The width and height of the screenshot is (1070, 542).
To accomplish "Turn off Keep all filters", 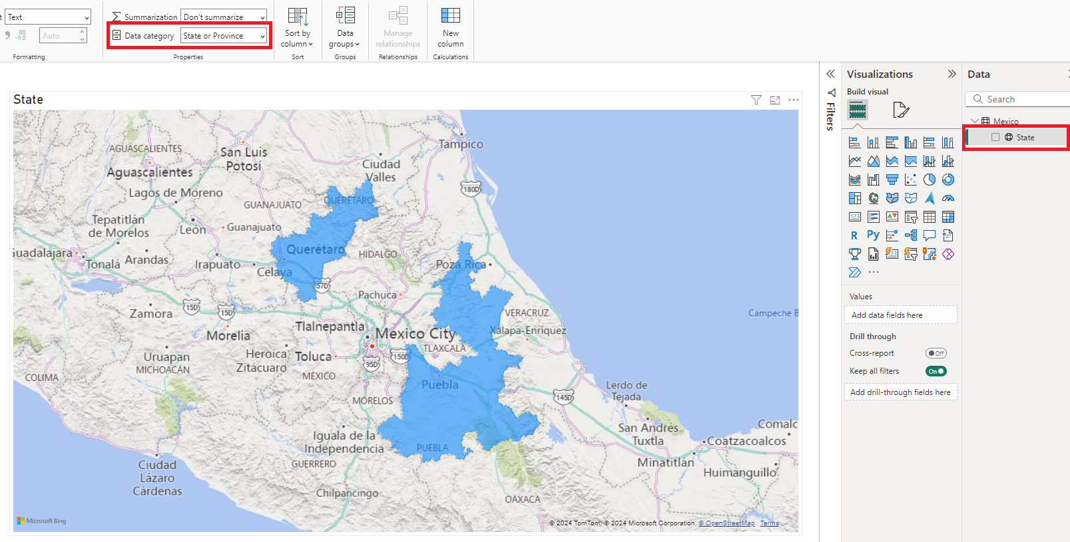I will (936, 371).
